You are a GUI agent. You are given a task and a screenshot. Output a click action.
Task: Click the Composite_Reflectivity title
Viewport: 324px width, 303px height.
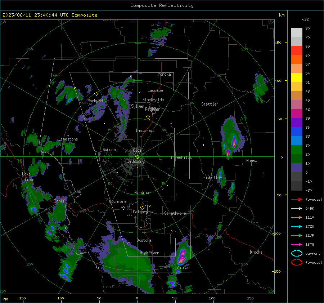(162, 5)
